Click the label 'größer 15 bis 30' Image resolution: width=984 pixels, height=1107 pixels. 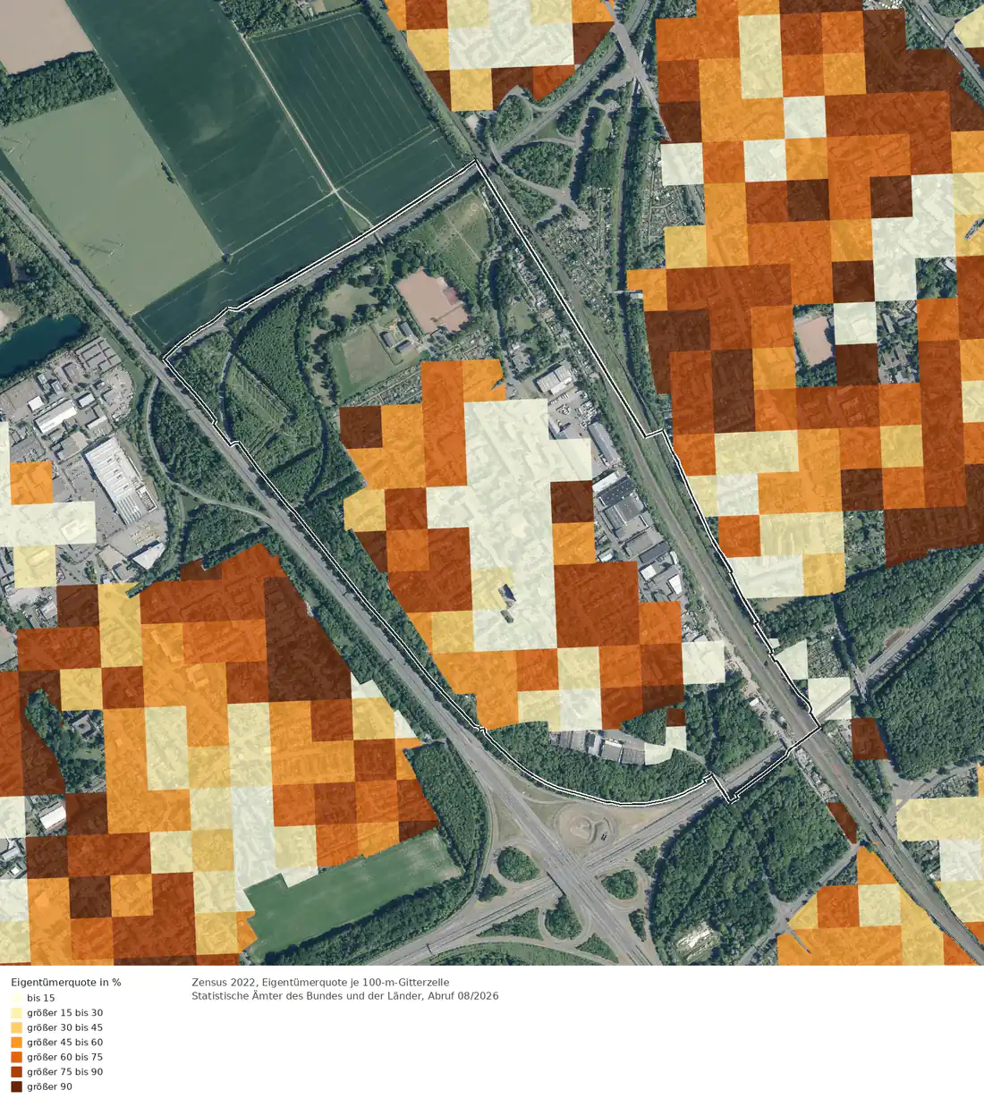[x=65, y=1013]
